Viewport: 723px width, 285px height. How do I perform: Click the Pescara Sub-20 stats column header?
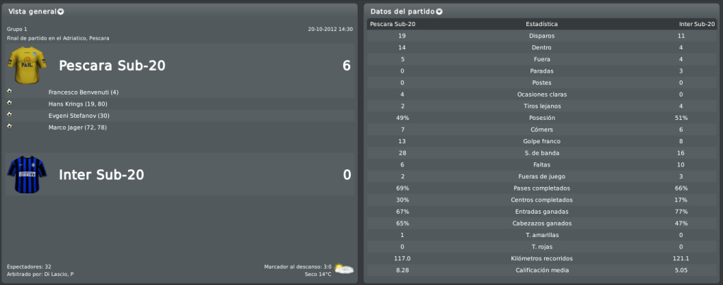tap(393, 24)
